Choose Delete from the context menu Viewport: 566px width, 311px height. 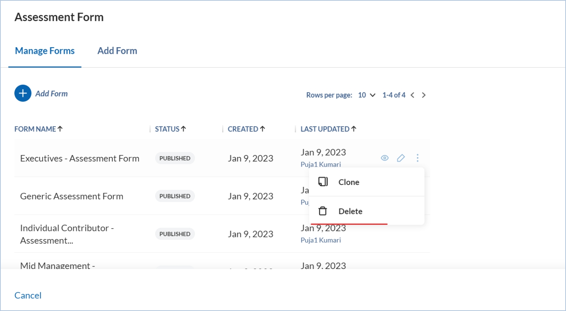coord(350,211)
